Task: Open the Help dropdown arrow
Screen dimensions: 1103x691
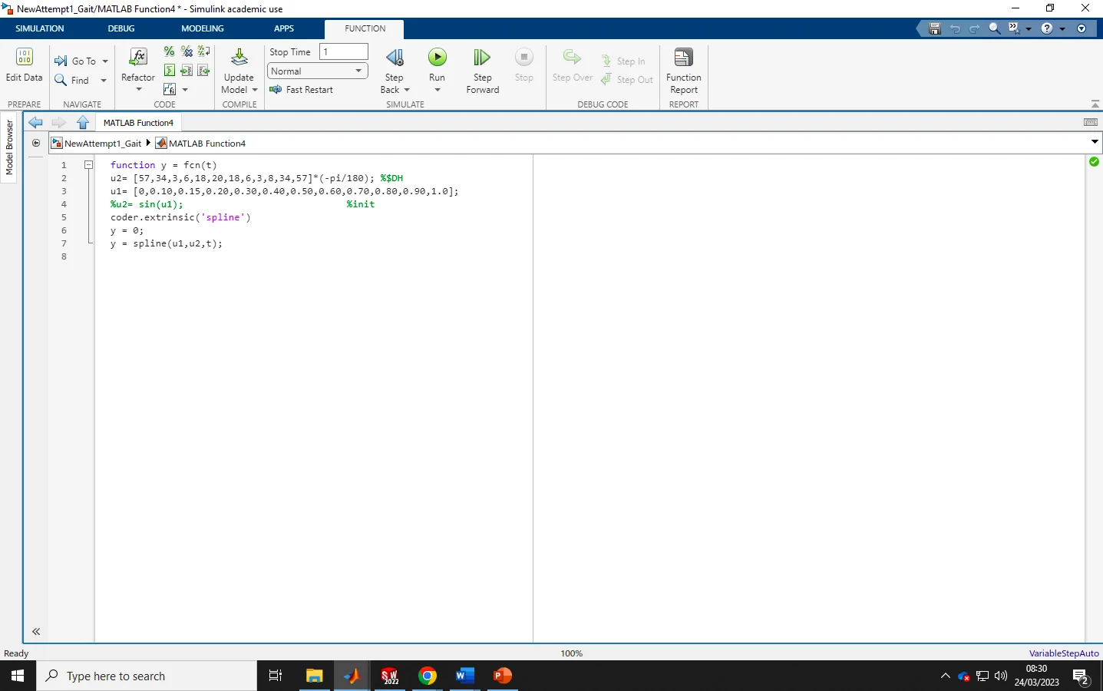Action: [1062, 28]
